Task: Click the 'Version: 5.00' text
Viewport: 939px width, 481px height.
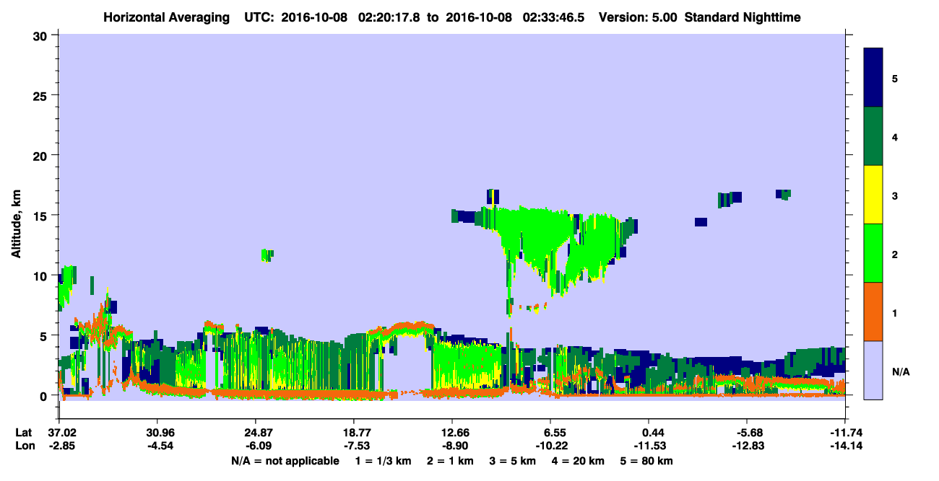Action: point(639,17)
